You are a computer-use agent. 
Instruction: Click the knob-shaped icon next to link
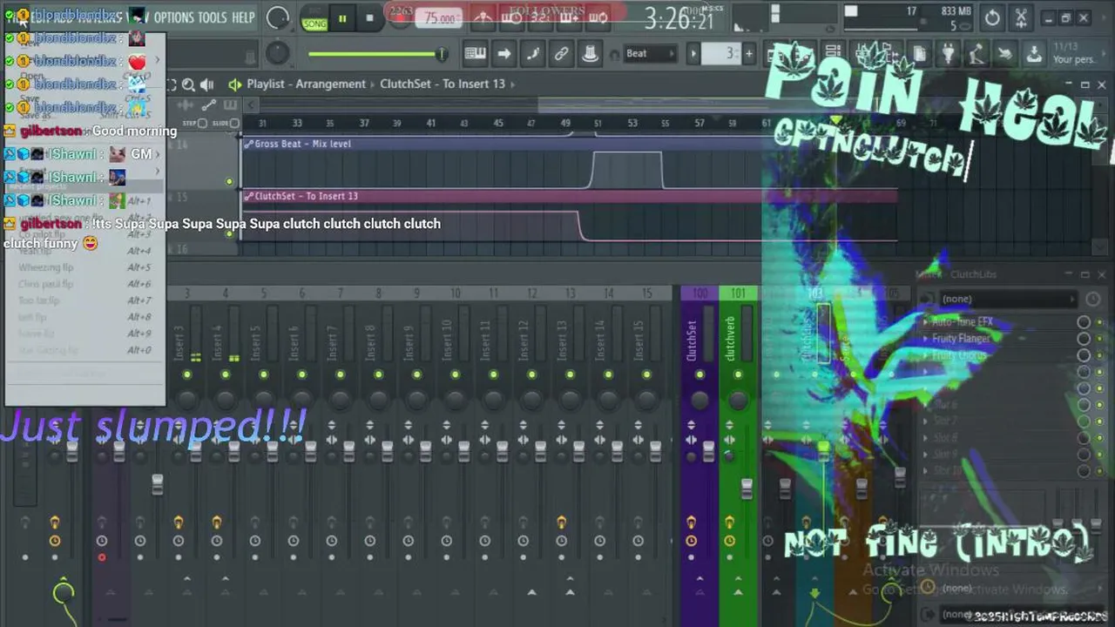[591, 54]
